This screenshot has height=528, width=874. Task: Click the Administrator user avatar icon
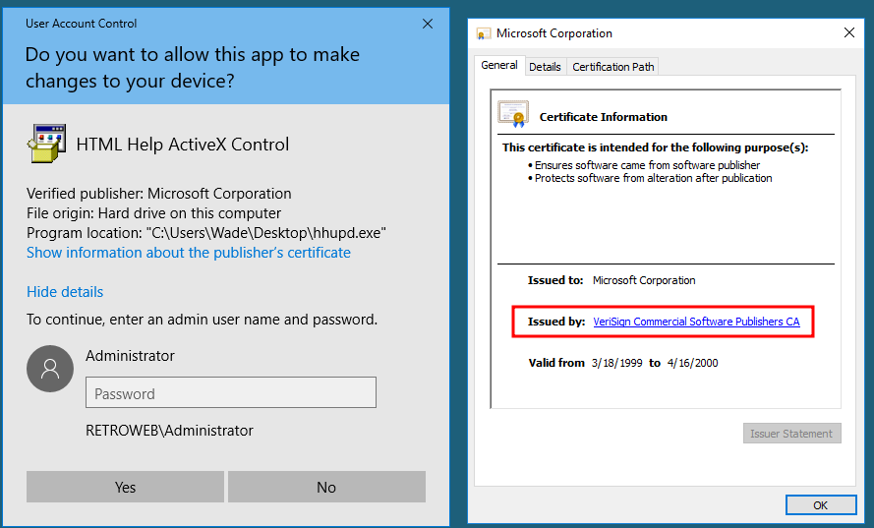click(50, 369)
